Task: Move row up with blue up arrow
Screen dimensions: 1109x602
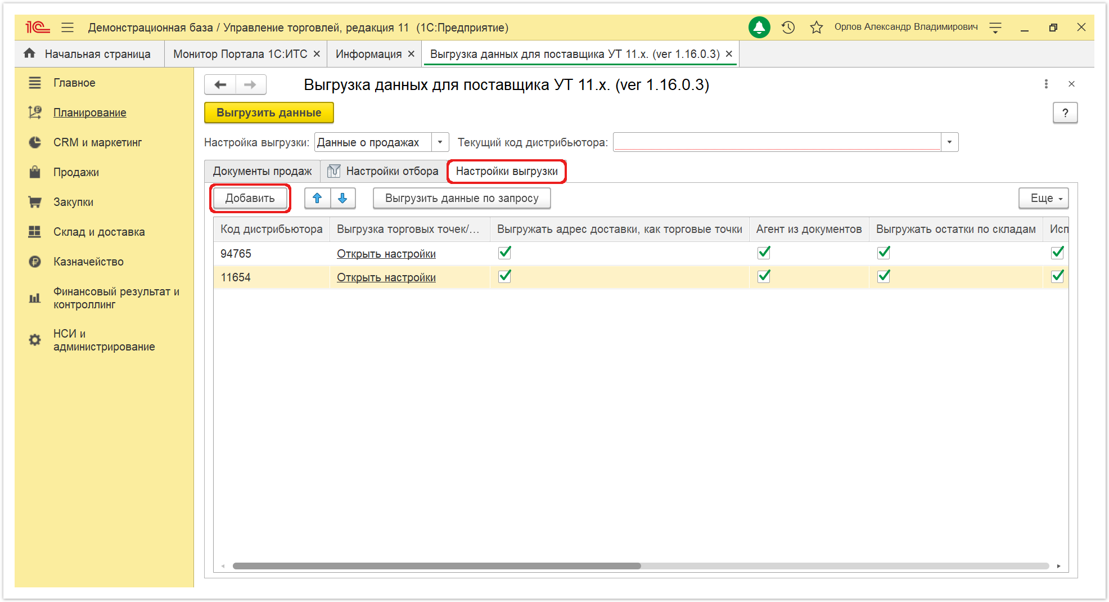Action: tap(317, 198)
